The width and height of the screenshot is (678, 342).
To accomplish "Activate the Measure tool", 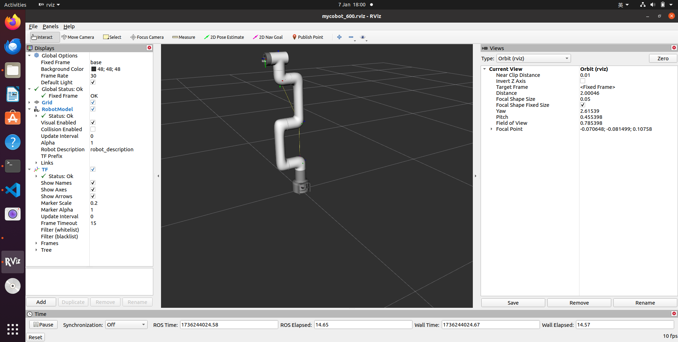I will coord(184,37).
